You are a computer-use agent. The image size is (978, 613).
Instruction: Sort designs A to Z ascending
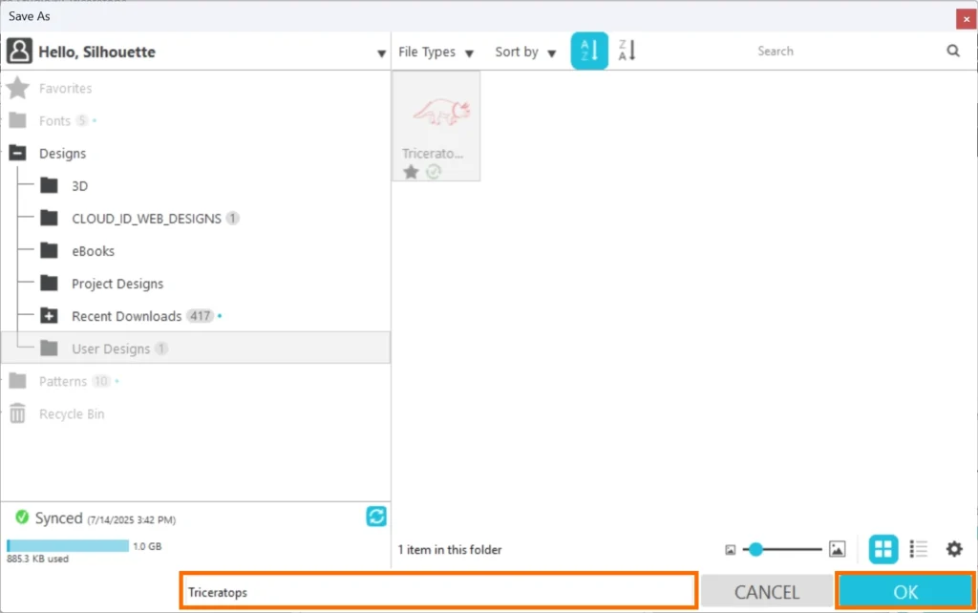[589, 52]
